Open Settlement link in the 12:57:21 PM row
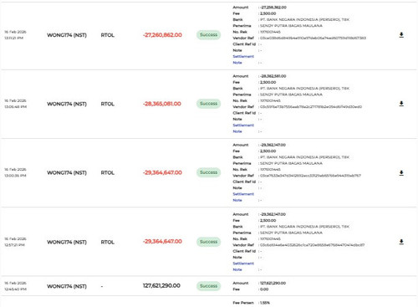The width and height of the screenshot is (418, 307). [243, 264]
